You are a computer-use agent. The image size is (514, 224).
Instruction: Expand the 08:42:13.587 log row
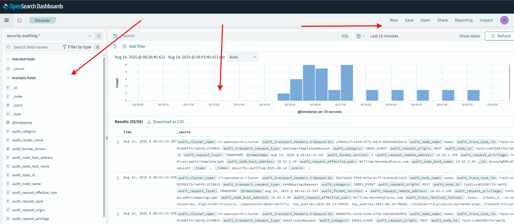coord(118,142)
